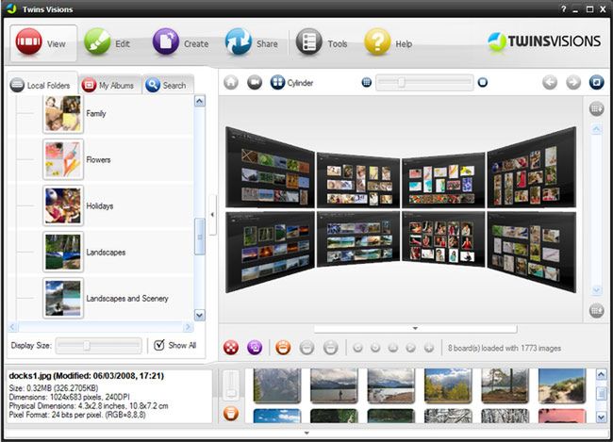Click the bottom-right board in cylinder view

[532, 252]
